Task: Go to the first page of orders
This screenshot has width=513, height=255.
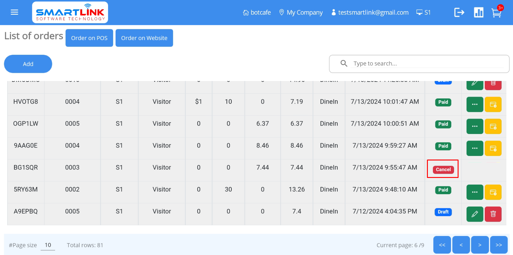Action: point(442,245)
